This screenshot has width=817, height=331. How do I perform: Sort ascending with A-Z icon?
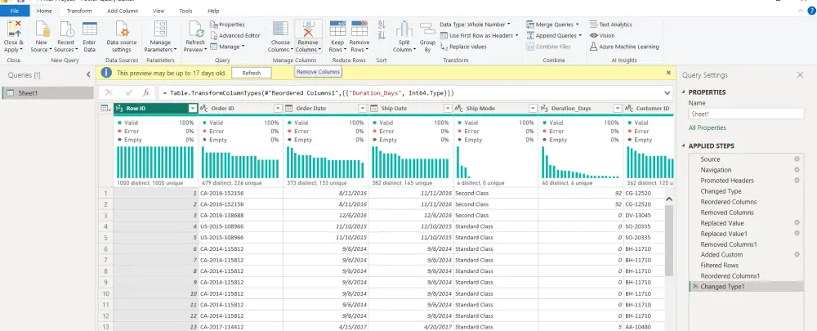[x=382, y=25]
